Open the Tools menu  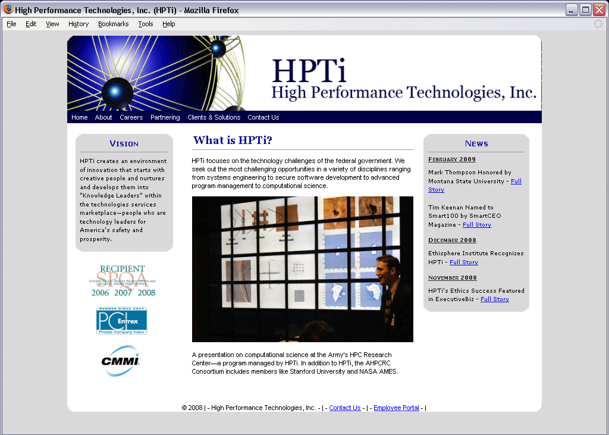[146, 24]
